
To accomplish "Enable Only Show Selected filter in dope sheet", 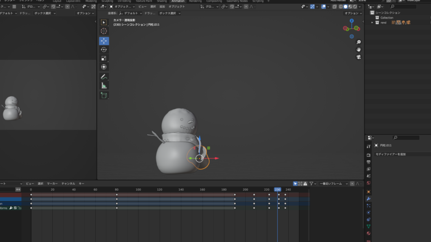I will pyautogui.click(x=295, y=184).
